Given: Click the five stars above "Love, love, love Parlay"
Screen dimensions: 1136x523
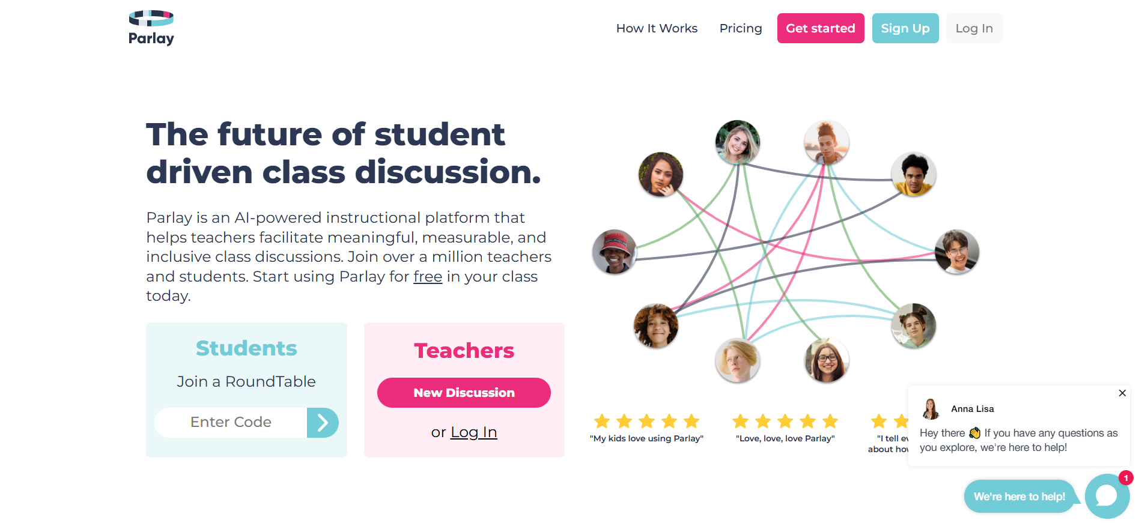Looking at the screenshot, I should (785, 421).
